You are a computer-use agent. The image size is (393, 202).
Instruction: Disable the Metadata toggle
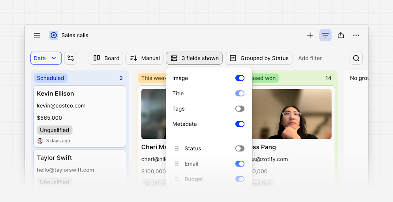click(x=240, y=124)
